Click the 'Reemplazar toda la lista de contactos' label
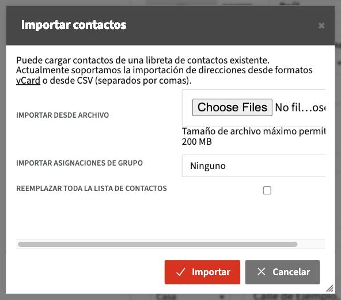The width and height of the screenshot is (341, 300). [x=92, y=189]
